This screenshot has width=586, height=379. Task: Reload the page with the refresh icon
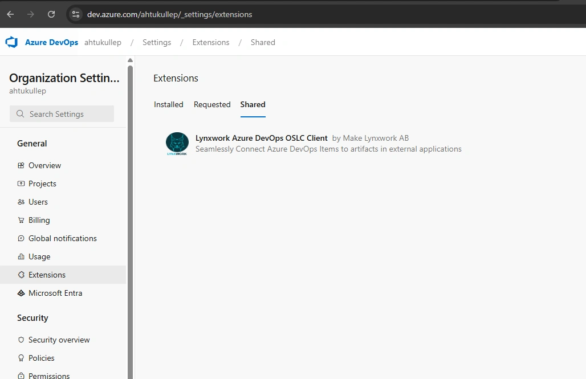click(51, 14)
